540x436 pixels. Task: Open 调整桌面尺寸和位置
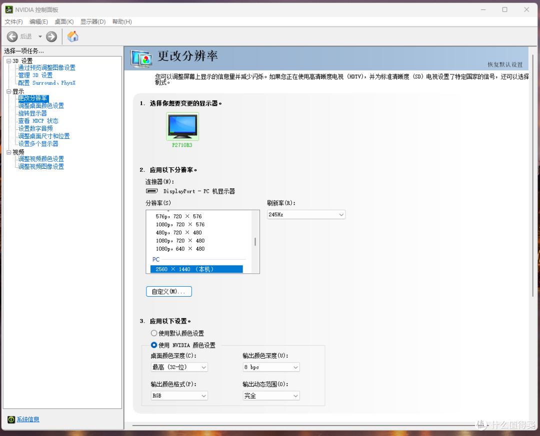pyautogui.click(x=43, y=136)
